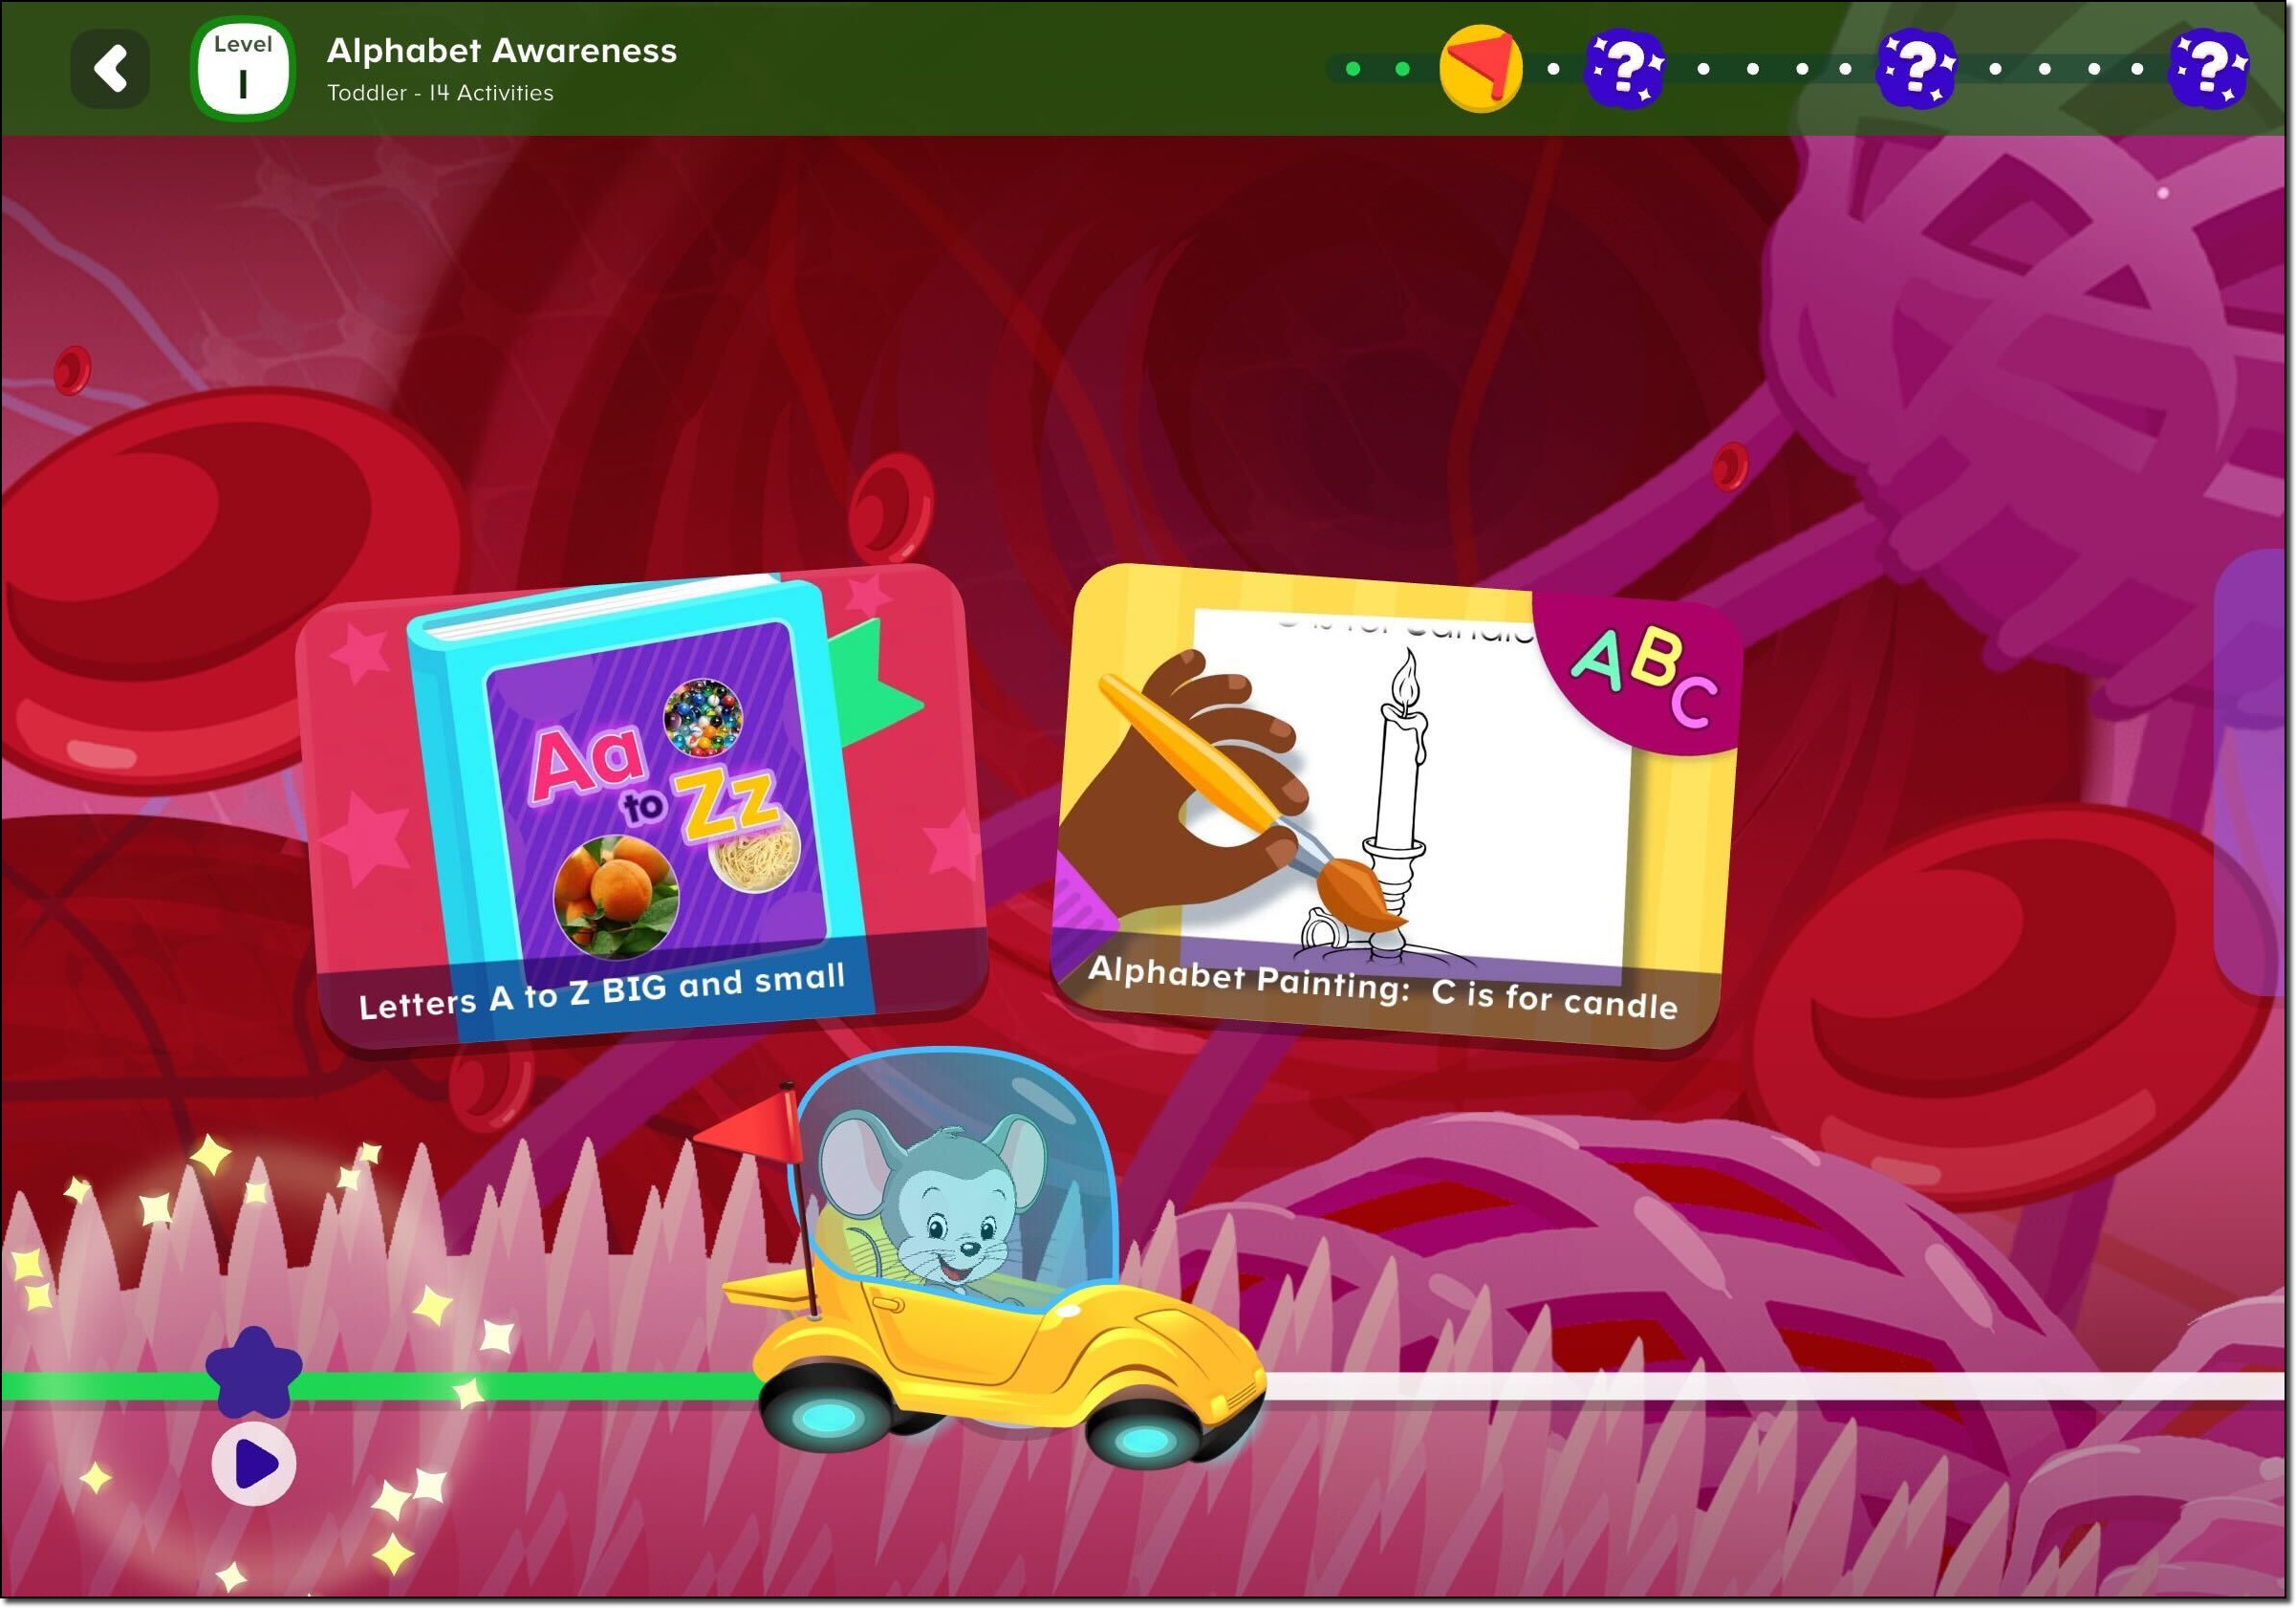Select the yellow arrow progress marker

1479,68
